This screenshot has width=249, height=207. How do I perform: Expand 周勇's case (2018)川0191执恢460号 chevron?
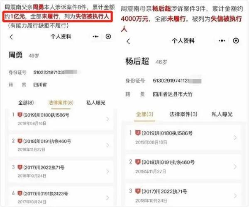(108, 145)
